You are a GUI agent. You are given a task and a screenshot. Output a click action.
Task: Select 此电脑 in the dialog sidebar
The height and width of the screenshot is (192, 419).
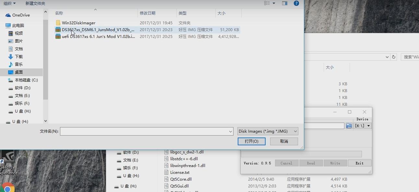[x=18, y=25]
